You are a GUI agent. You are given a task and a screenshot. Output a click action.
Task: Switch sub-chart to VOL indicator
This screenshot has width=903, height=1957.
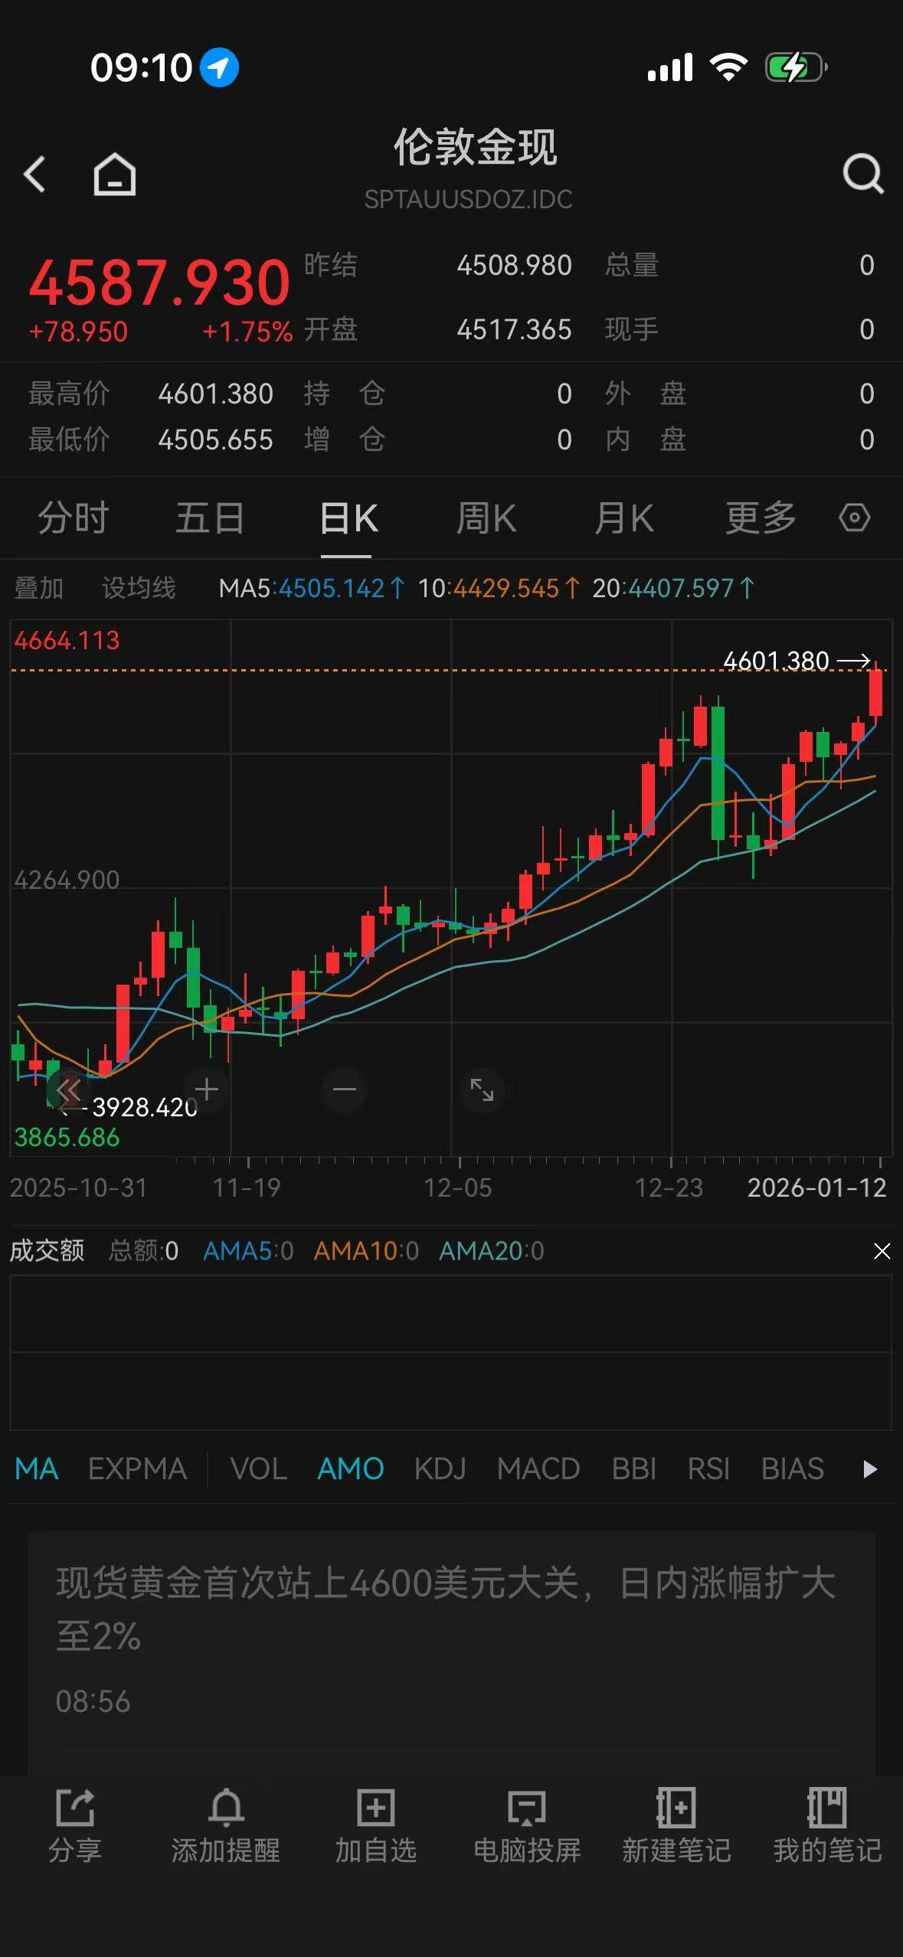tap(258, 1469)
